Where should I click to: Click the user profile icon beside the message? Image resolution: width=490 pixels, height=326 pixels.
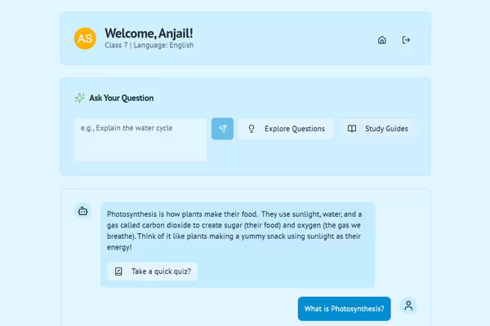pyautogui.click(x=408, y=306)
